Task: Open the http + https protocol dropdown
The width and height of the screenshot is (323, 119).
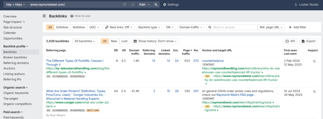Action: 15,4
